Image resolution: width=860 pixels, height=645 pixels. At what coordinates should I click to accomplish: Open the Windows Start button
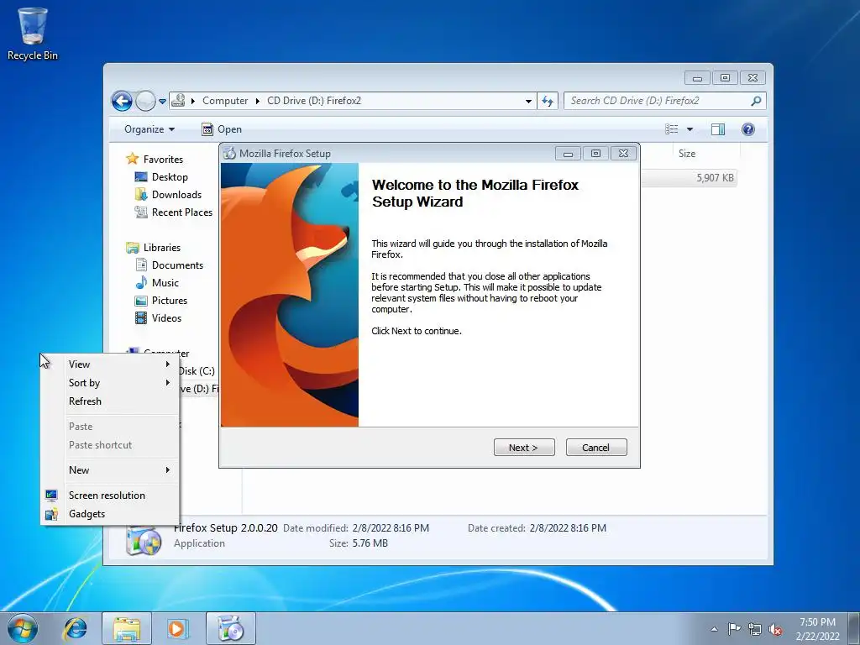[x=23, y=628]
